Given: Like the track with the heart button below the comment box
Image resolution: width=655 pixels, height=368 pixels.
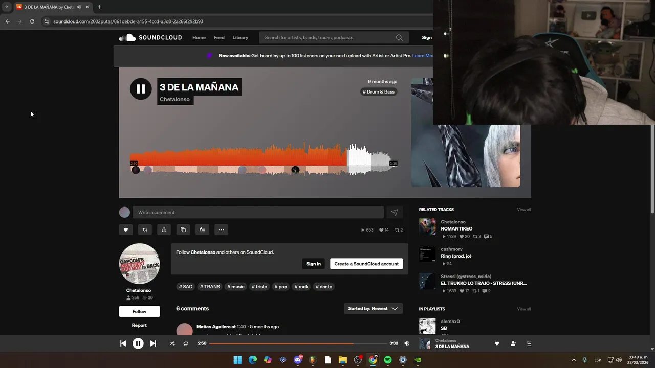Looking at the screenshot, I should point(126,230).
